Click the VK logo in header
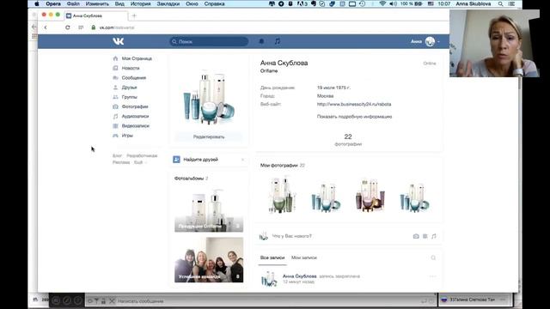 (119, 41)
